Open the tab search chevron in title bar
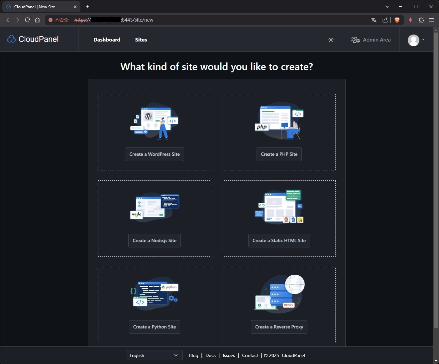 click(387, 7)
